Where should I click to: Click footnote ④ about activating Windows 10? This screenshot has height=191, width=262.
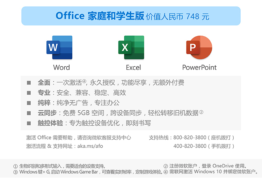pyautogui.click(x=211, y=172)
